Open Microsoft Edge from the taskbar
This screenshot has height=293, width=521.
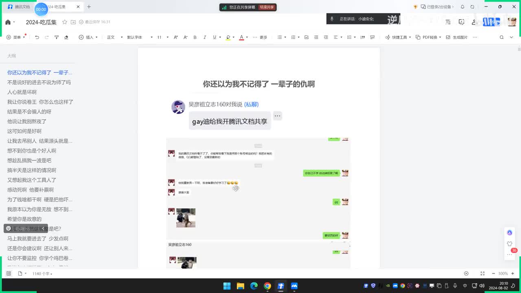(x=254, y=286)
